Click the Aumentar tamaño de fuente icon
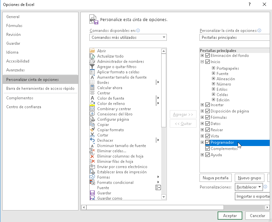Screen dimensions: 272x222 [92, 77]
